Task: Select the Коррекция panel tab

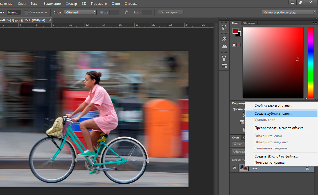Action: click(238, 104)
